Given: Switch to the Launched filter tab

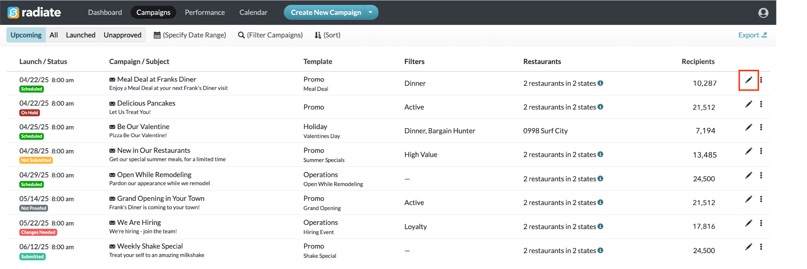Looking at the screenshot, I should tap(80, 35).
